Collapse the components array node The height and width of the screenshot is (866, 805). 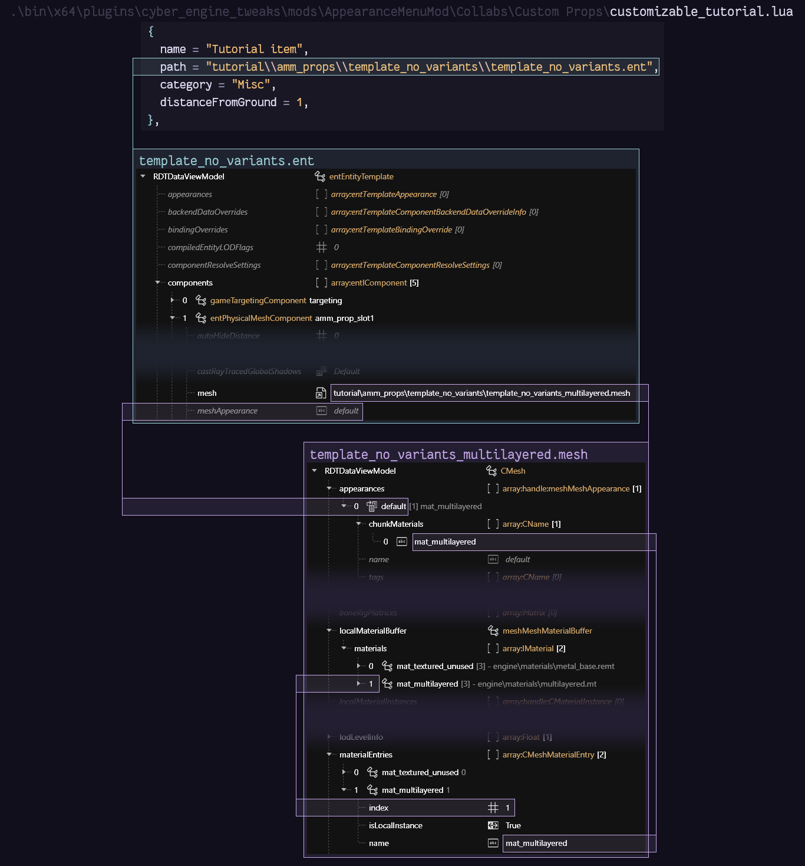(x=157, y=283)
